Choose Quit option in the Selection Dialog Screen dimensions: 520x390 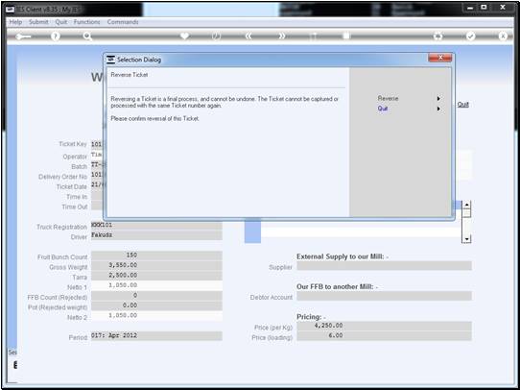pos(383,109)
